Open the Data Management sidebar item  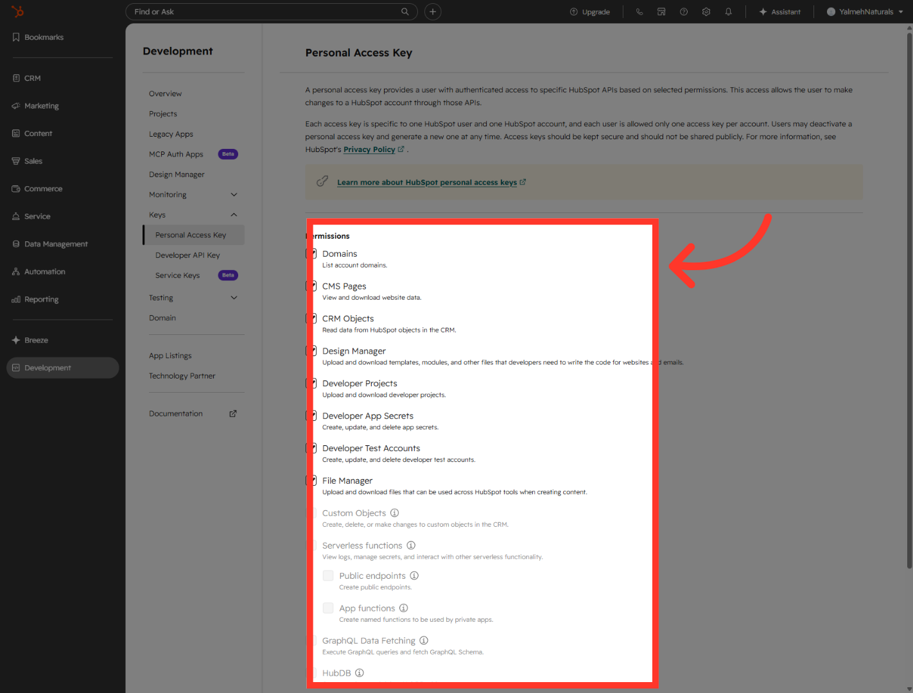point(50,244)
